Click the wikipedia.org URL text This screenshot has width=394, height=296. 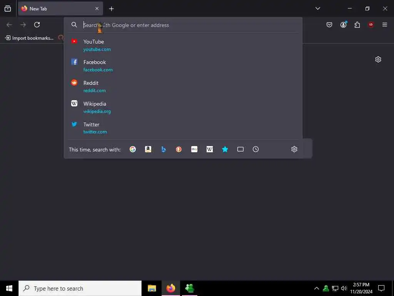(x=97, y=111)
